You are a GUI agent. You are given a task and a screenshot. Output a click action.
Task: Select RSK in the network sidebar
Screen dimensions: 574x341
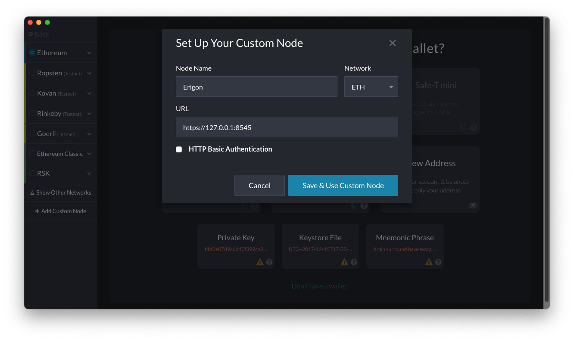pyautogui.click(x=44, y=173)
